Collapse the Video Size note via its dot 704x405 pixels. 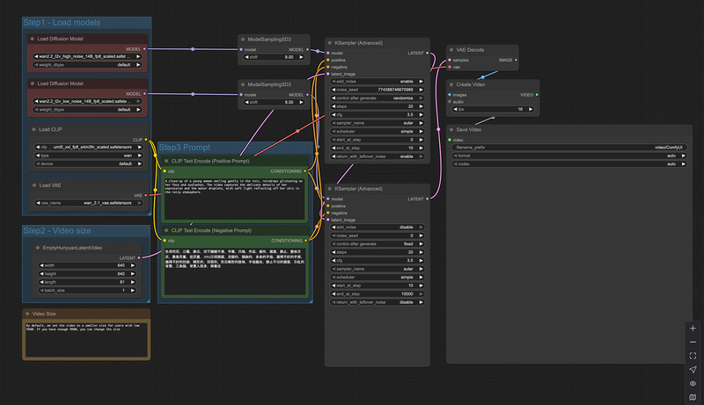click(x=27, y=314)
